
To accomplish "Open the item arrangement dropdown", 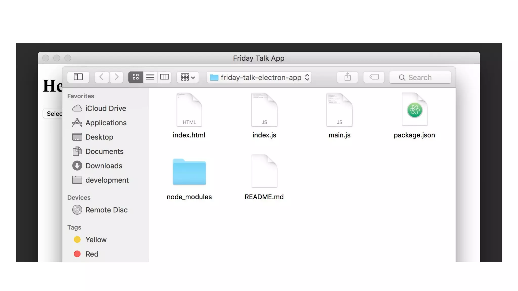I will (188, 77).
